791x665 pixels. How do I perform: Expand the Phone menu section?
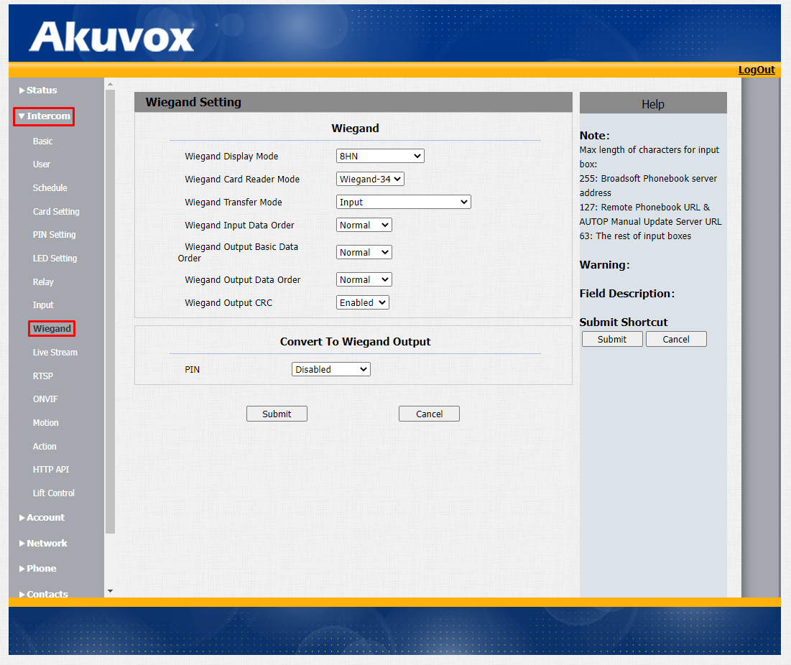pos(41,569)
